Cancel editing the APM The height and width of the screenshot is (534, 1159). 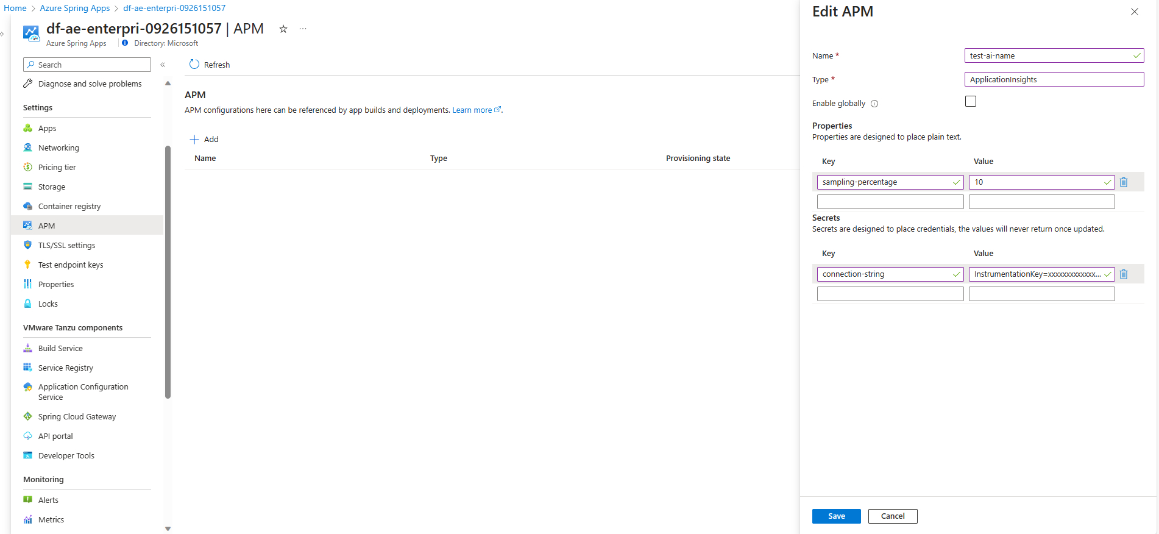tap(893, 516)
